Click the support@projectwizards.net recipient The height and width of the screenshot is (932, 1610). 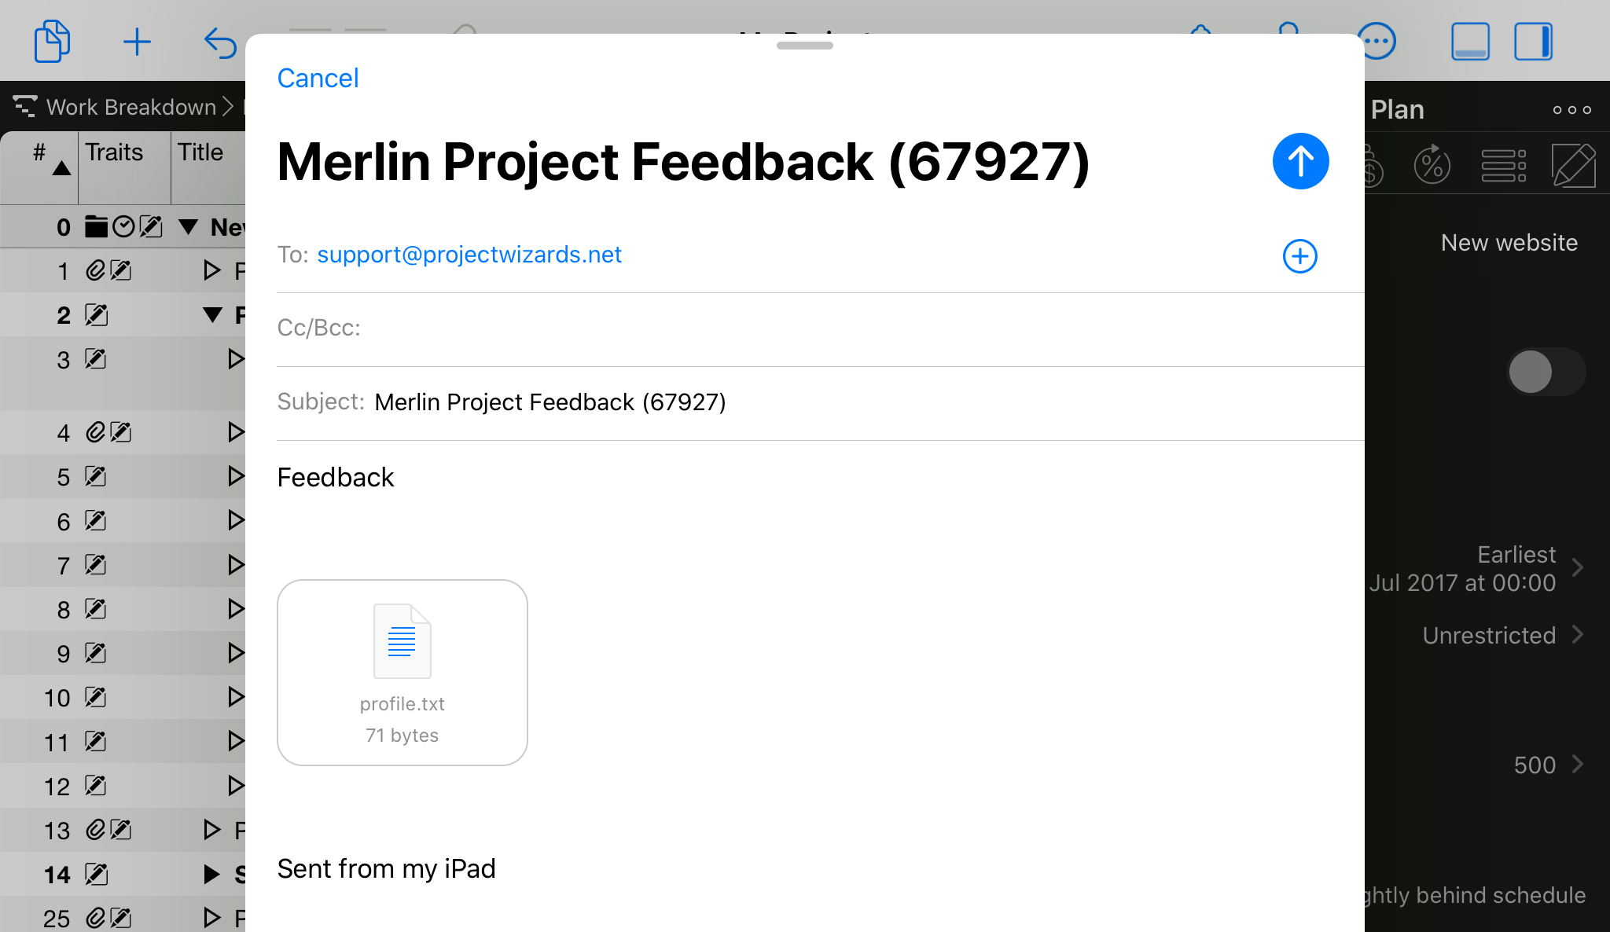(x=469, y=255)
